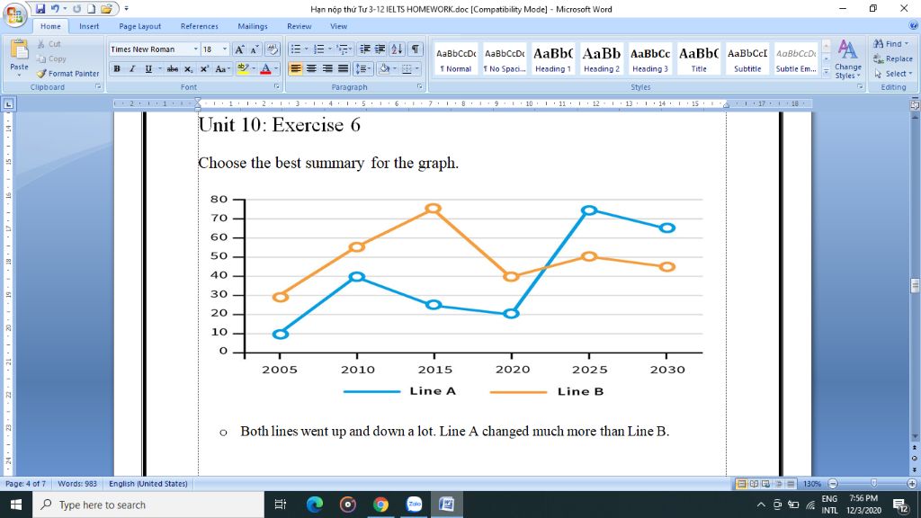Activate the Format Painter
The width and height of the screenshot is (921, 518).
[67, 74]
